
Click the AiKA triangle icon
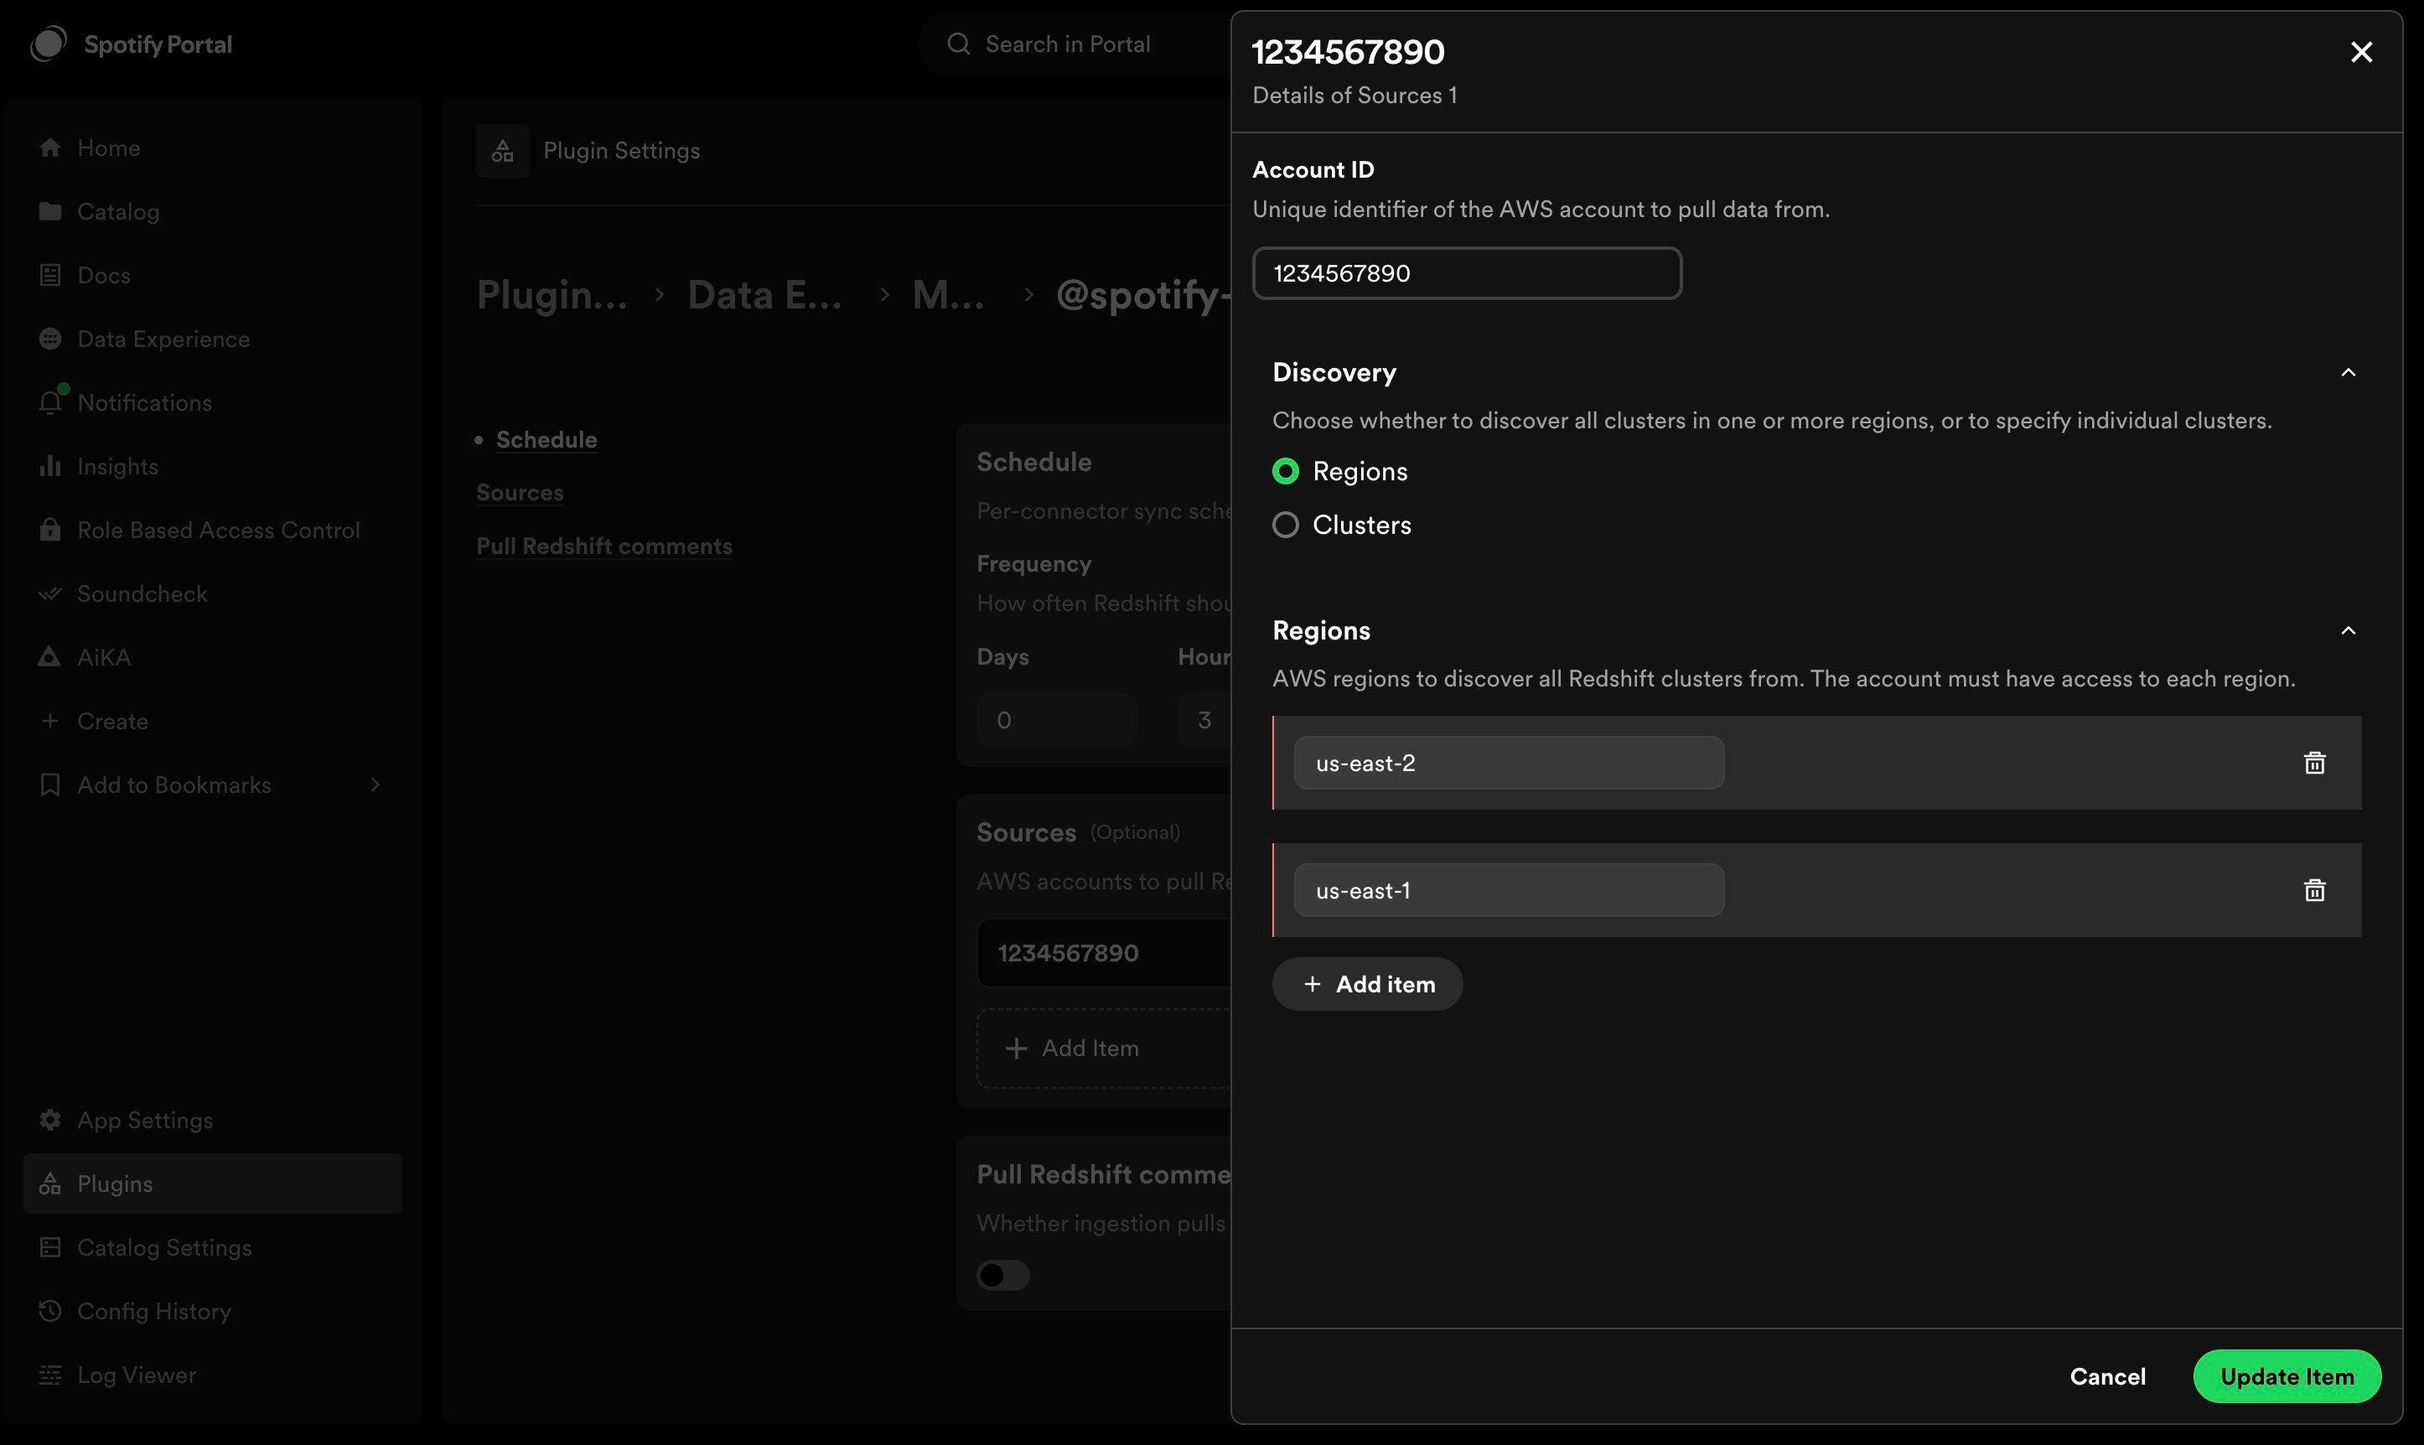pyautogui.click(x=49, y=657)
